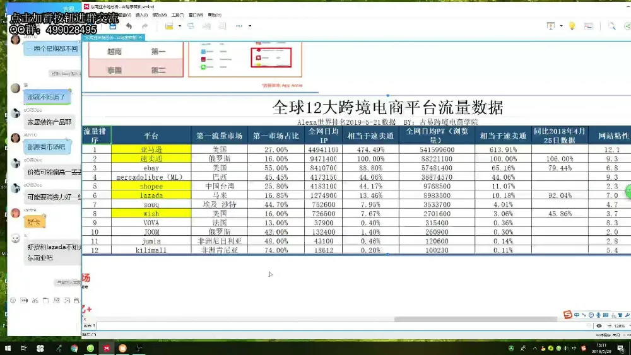The height and width of the screenshot is (355, 631).
Task: Click the zoom-out minus button near 120%
Action: 610,326
